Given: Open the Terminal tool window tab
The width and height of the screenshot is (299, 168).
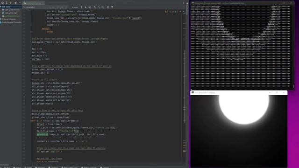Looking at the screenshot, I should (53, 167).
